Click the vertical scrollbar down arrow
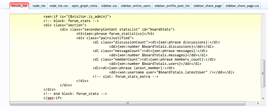 [263, 99]
